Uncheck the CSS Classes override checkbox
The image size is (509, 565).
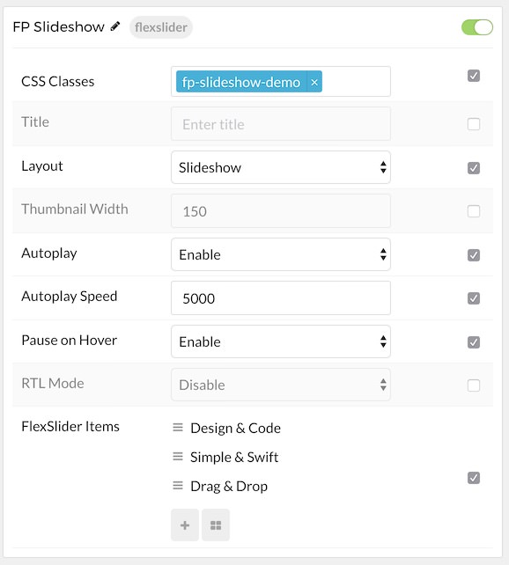[x=473, y=76]
